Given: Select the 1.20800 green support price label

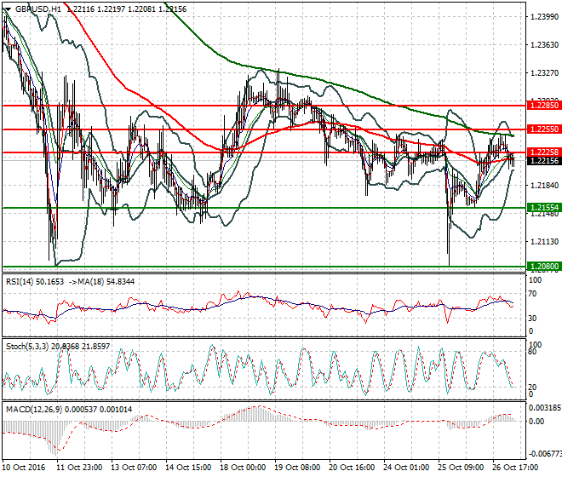Looking at the screenshot, I should [x=544, y=267].
